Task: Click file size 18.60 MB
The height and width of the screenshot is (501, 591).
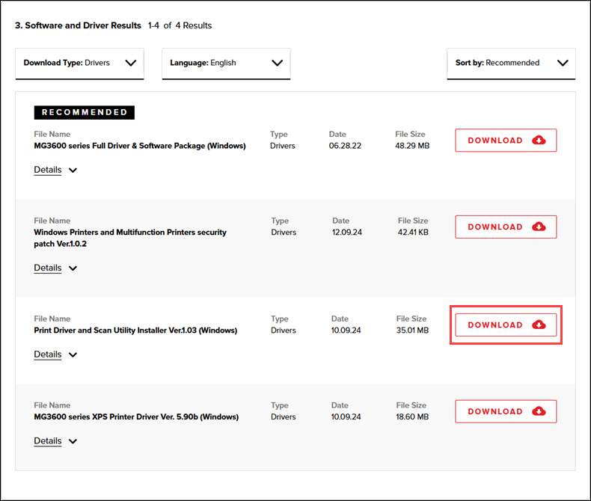Action: (x=412, y=417)
